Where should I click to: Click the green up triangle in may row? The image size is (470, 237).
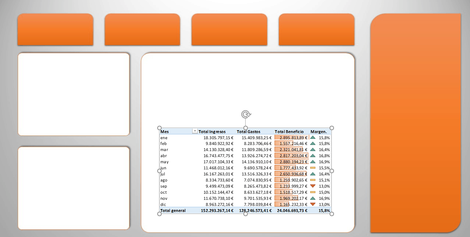[x=313, y=162]
